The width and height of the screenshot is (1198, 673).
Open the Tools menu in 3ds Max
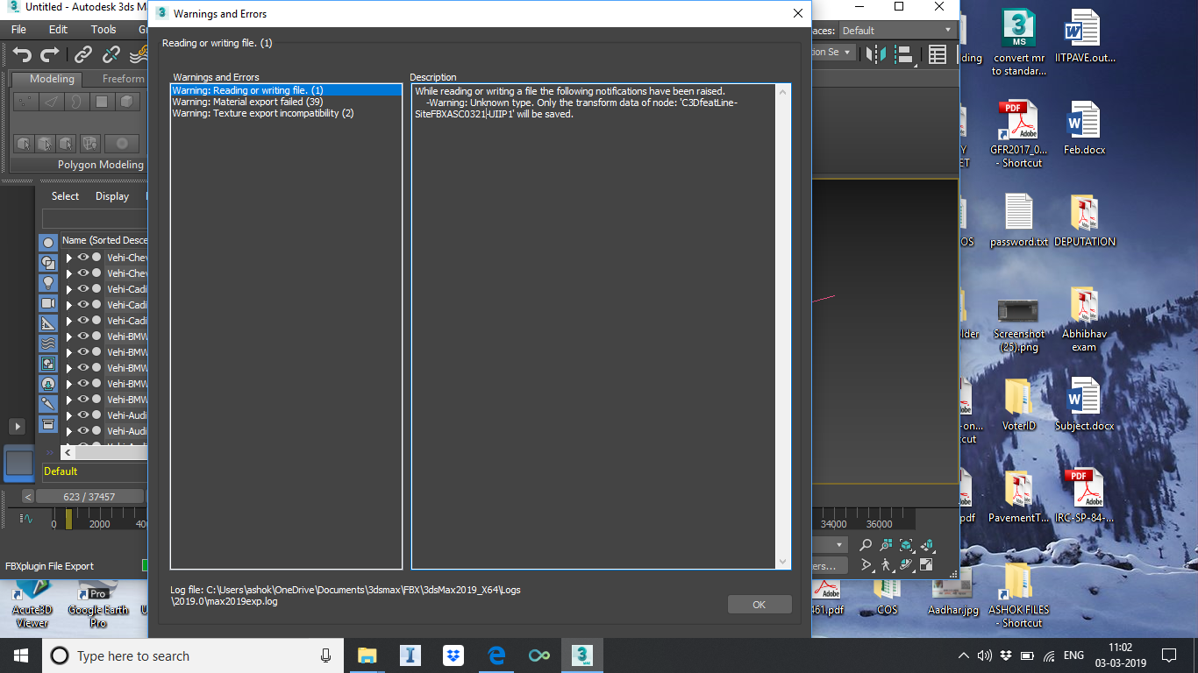click(x=103, y=30)
